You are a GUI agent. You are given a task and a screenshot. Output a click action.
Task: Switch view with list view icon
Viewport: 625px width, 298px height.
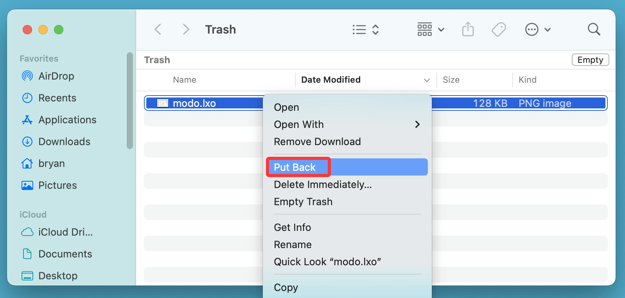[x=359, y=30]
